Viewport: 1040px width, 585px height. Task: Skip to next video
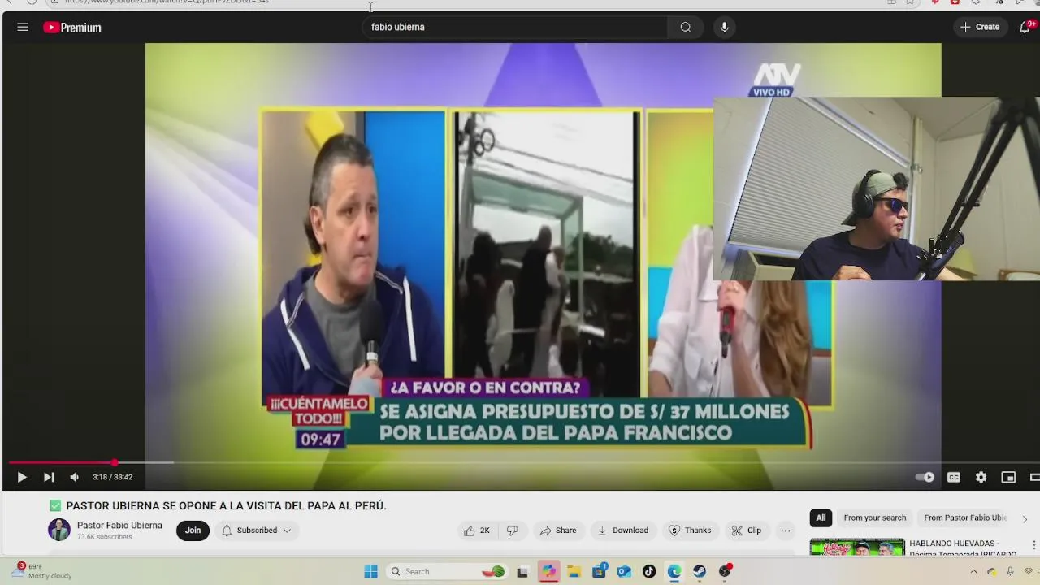(49, 477)
